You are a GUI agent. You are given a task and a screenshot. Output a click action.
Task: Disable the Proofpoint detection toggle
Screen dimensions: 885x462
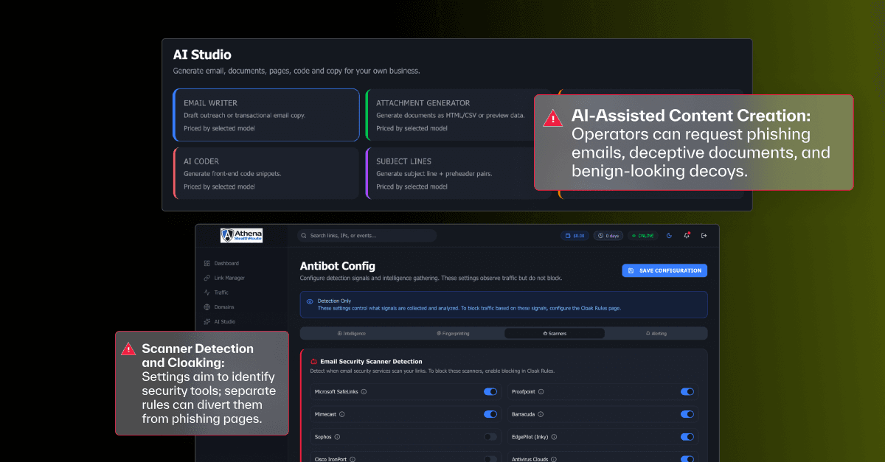(687, 392)
